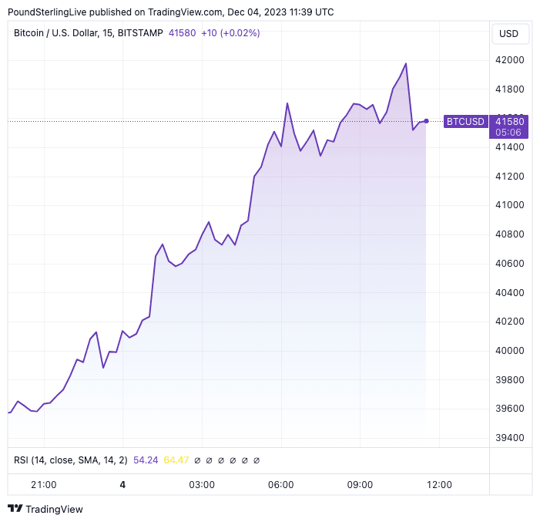This screenshot has width=540, height=522.
Task: Click the first null symbol in RSI legend
Action: [x=197, y=460]
